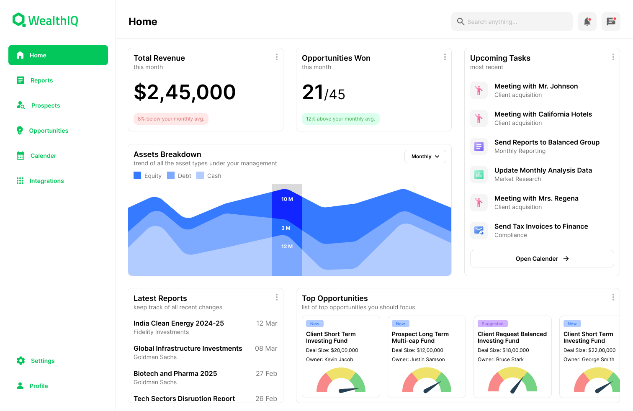Open the Latest Reports kebab menu

click(x=277, y=297)
